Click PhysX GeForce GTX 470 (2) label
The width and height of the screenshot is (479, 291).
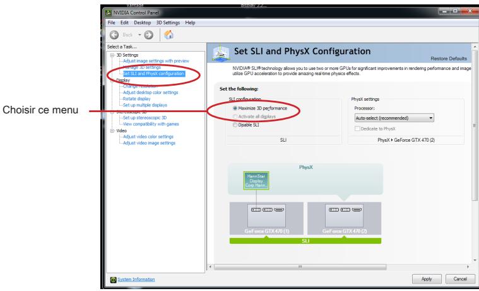click(406, 140)
